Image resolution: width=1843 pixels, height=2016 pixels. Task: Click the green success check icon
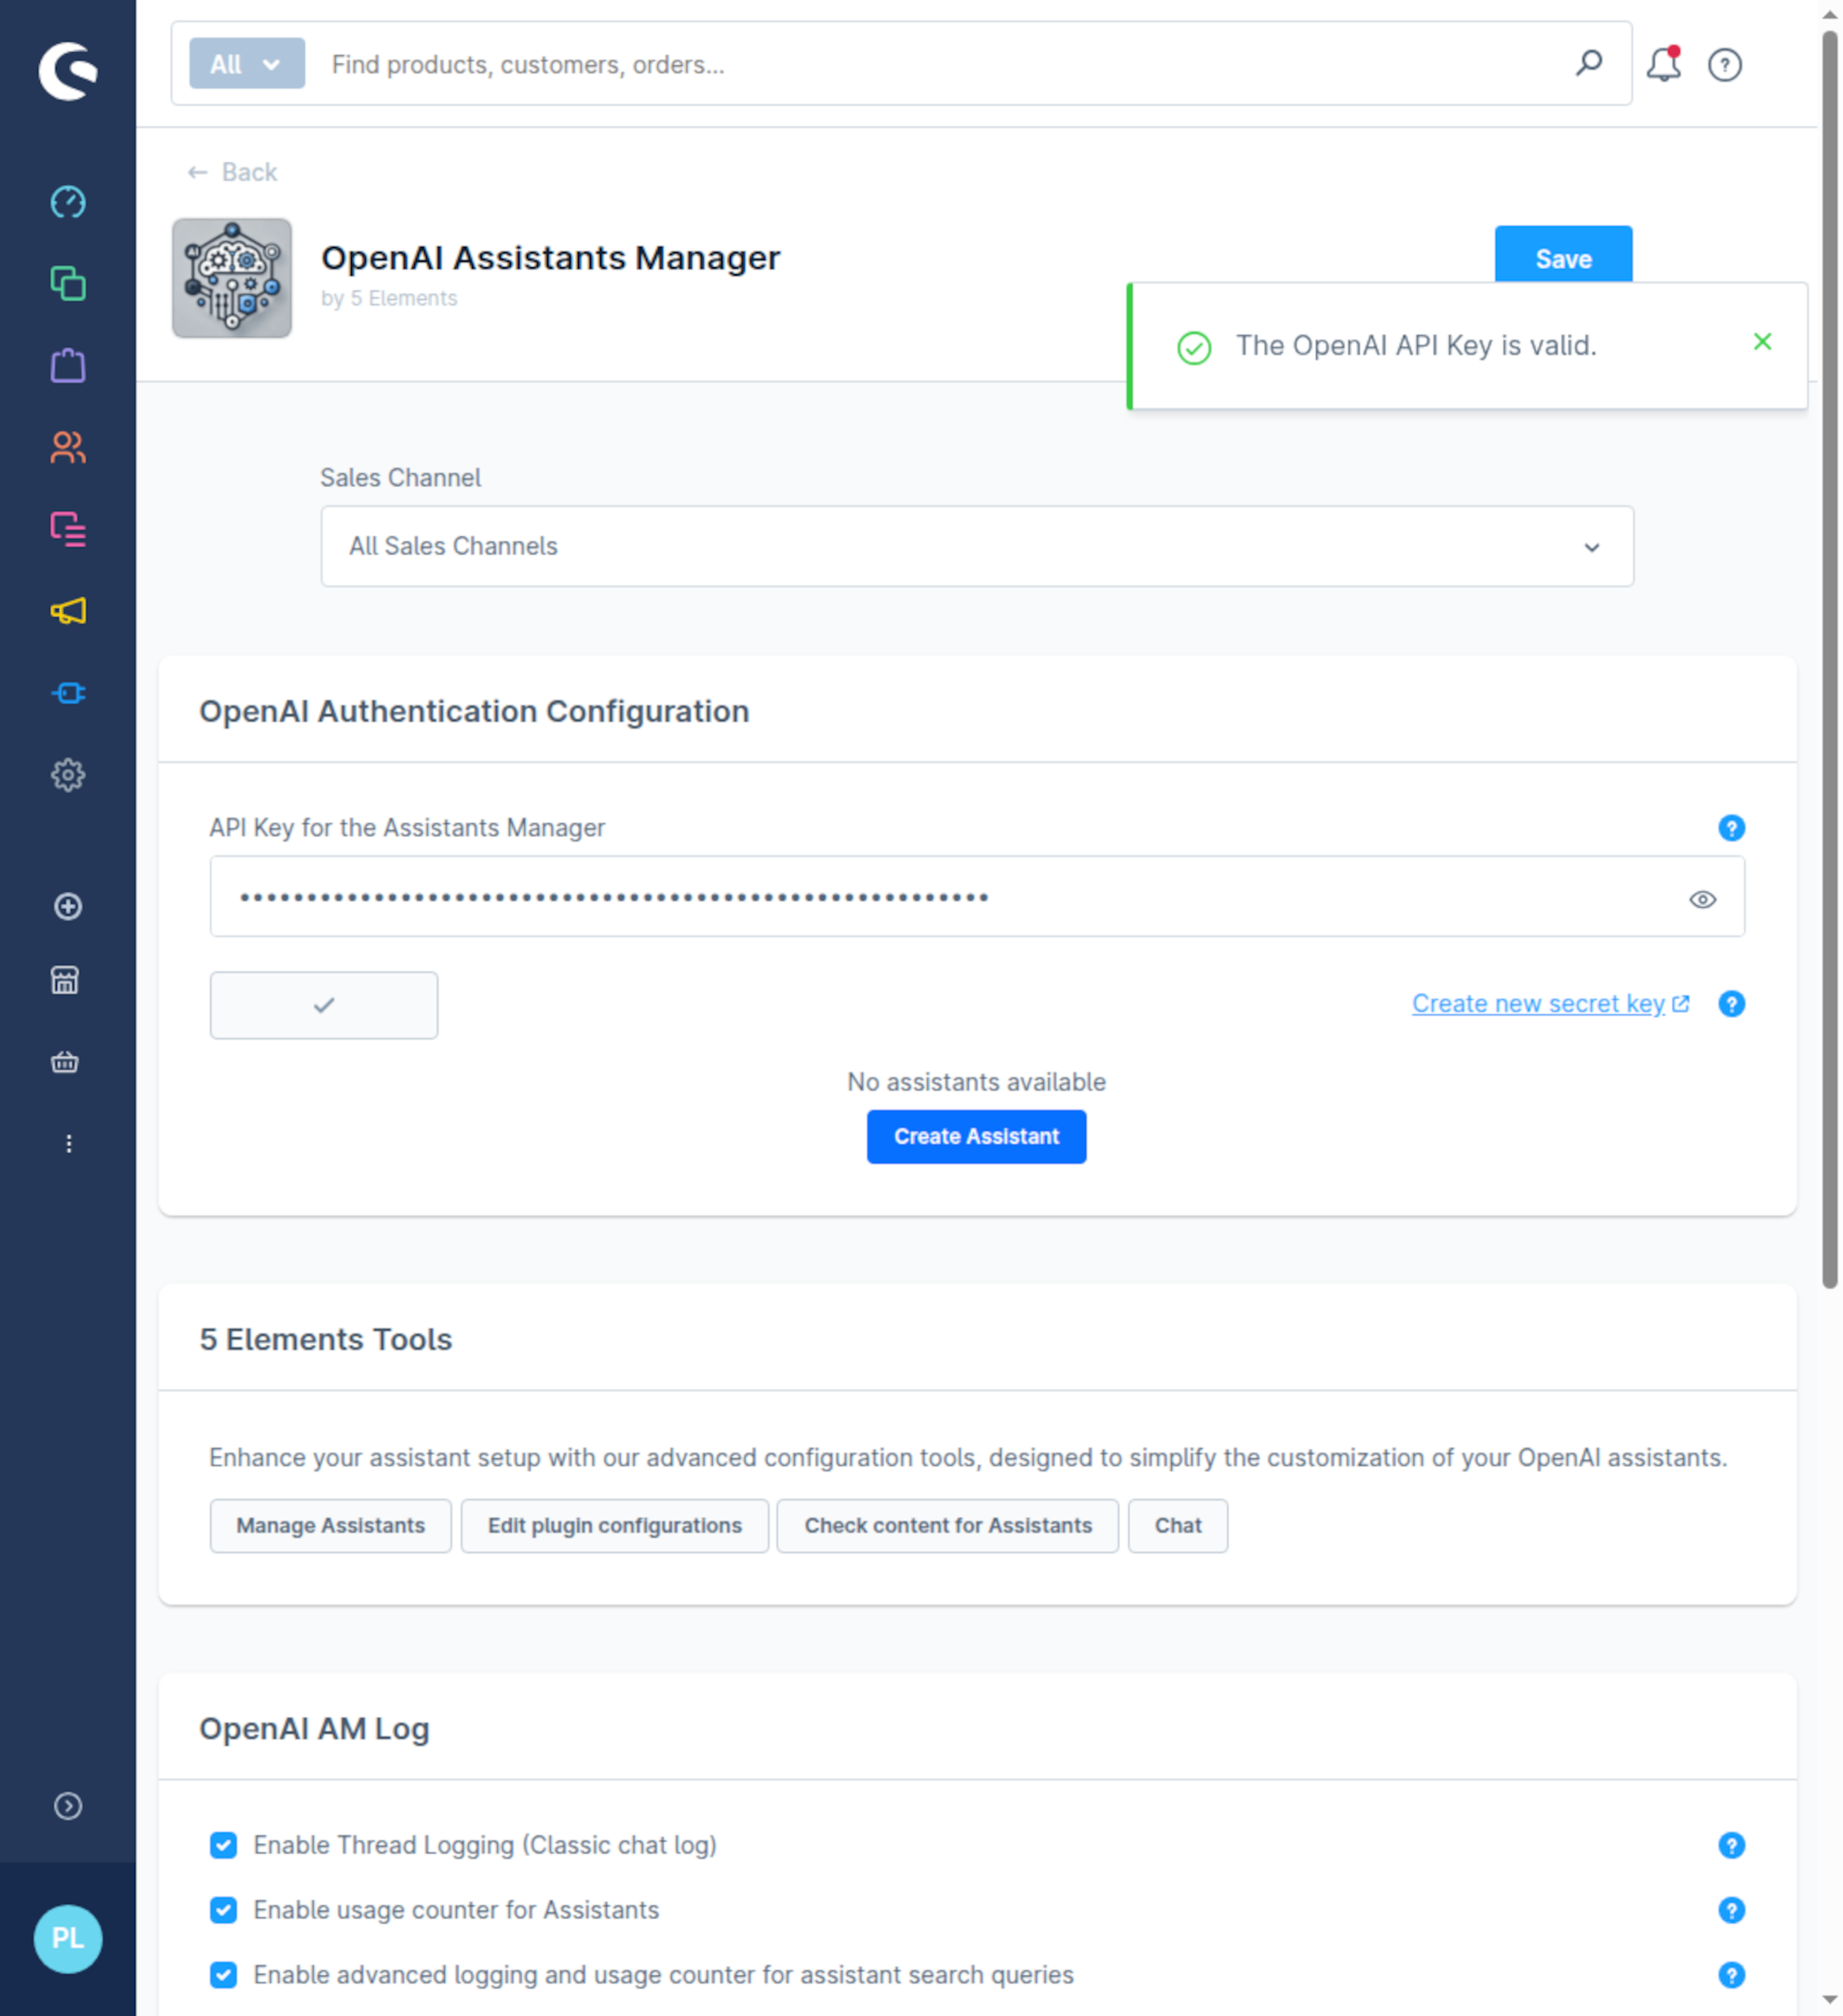1194,348
